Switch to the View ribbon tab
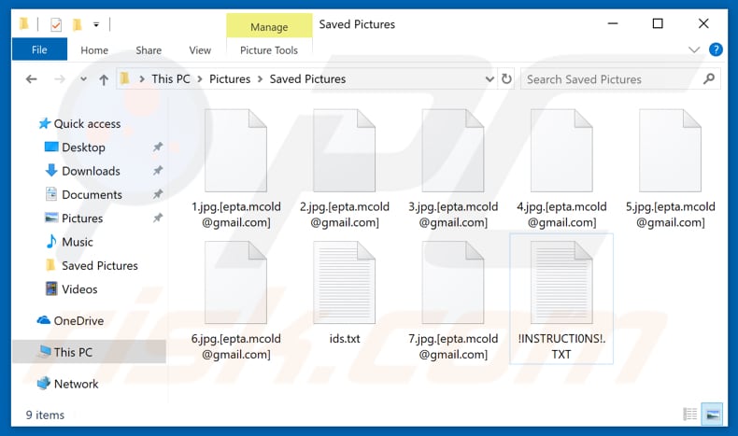This screenshot has width=738, height=436. tap(200, 50)
